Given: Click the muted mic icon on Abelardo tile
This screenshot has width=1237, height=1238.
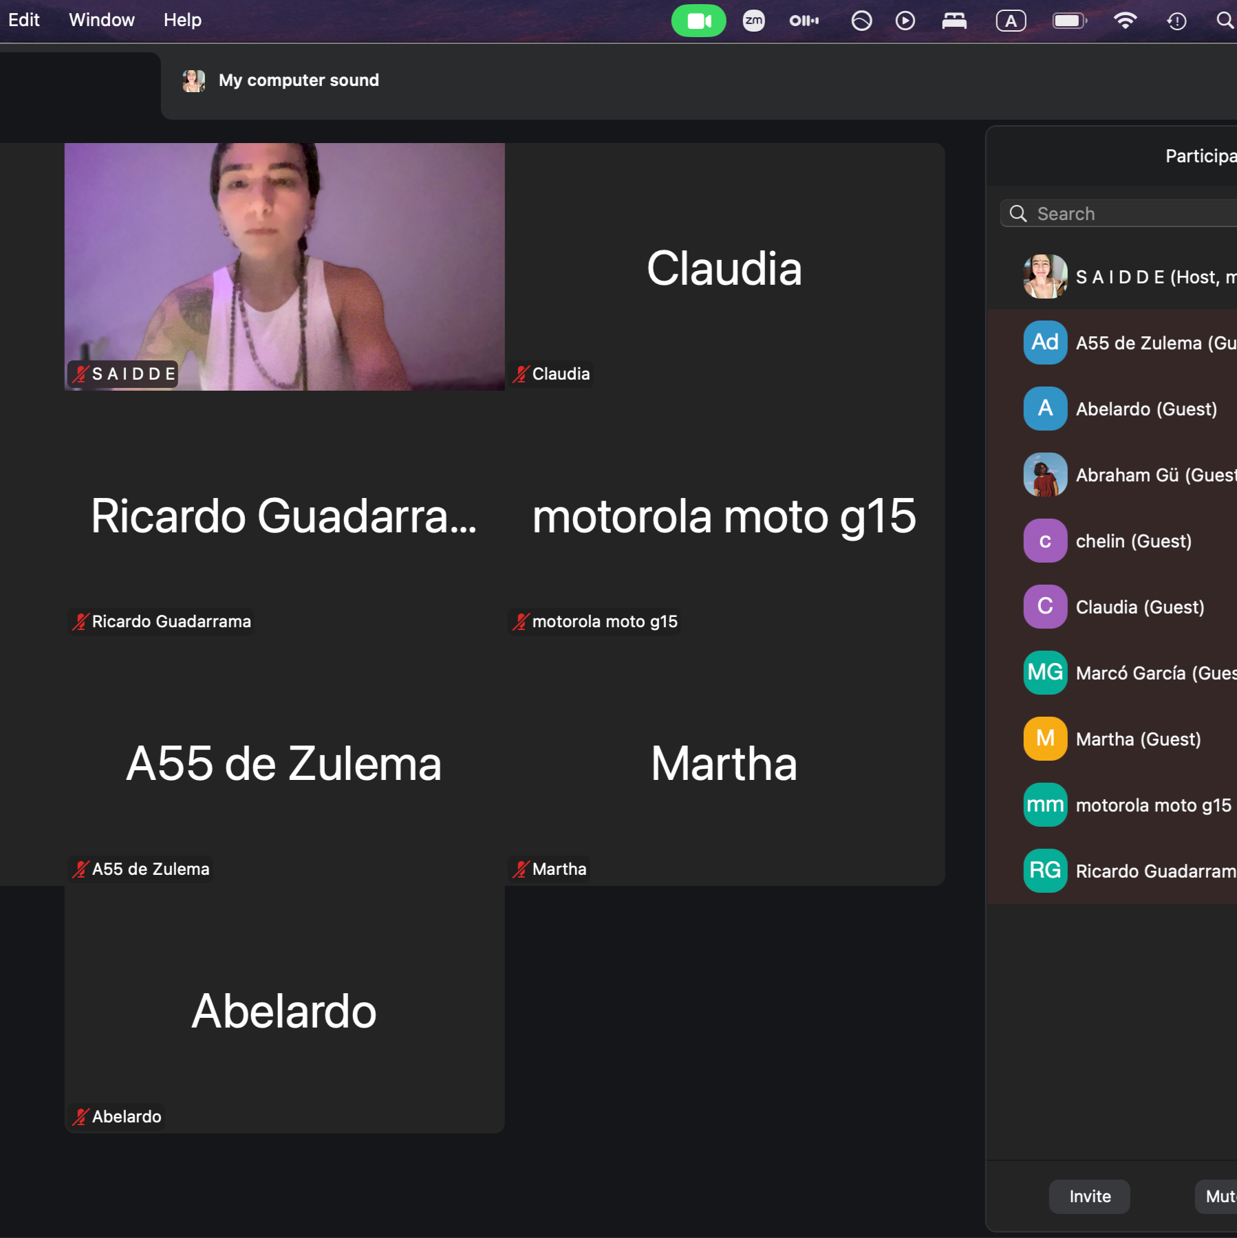Looking at the screenshot, I should (80, 1117).
